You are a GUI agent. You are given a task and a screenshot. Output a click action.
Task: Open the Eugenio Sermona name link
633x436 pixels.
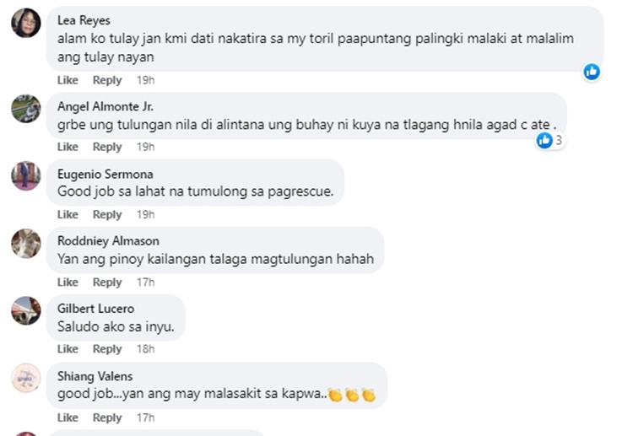pyautogui.click(x=105, y=175)
